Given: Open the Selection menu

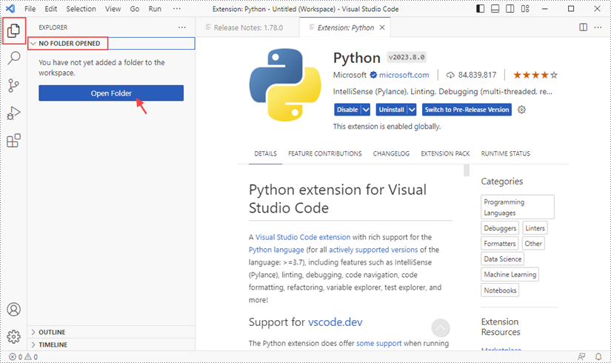Looking at the screenshot, I should click(81, 9).
